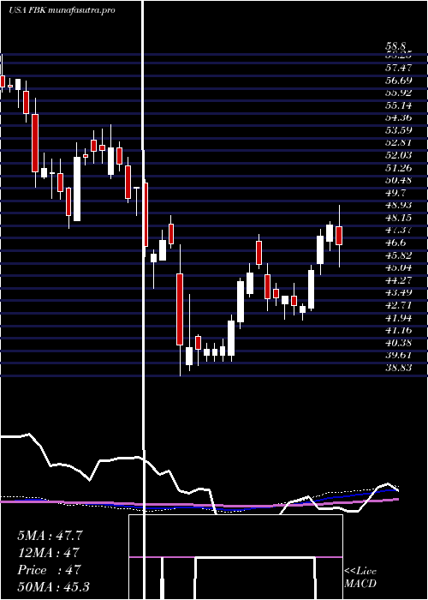This screenshot has height=600, width=428.
Task: Click the 58.8 price axis label
Action: pyautogui.click(x=395, y=47)
